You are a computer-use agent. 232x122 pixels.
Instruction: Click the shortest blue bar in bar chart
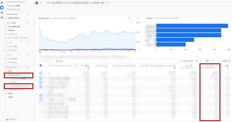[x=171, y=44]
